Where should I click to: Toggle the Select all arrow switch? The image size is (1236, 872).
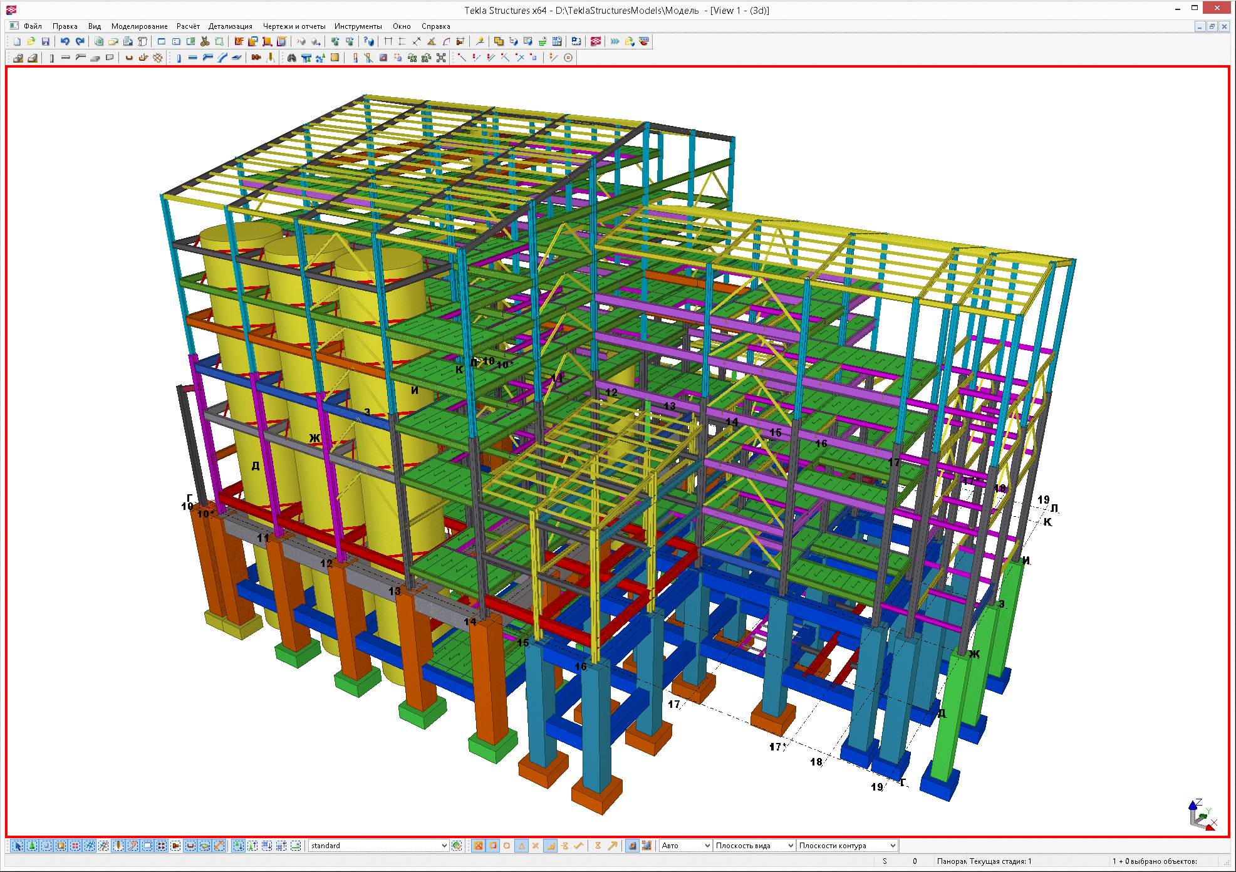point(18,846)
